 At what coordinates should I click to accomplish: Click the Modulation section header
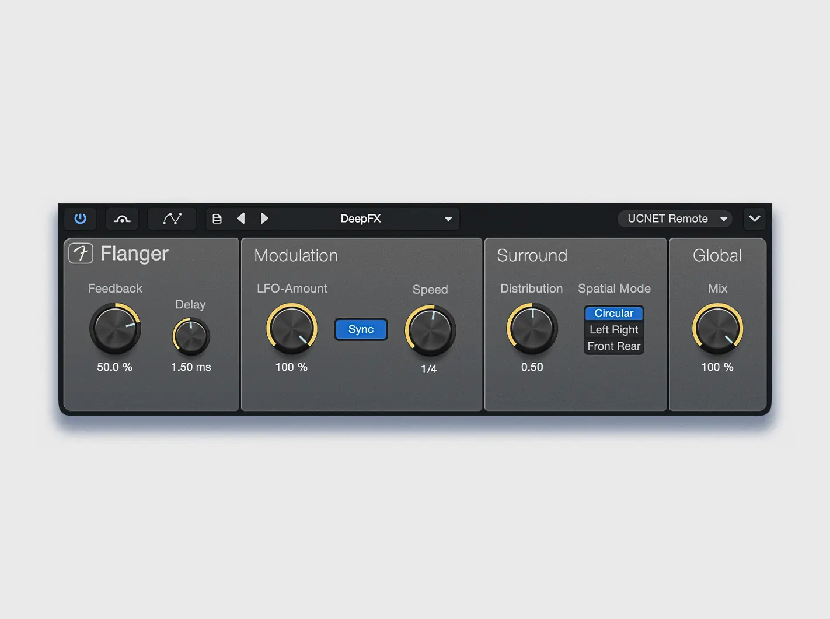click(296, 255)
